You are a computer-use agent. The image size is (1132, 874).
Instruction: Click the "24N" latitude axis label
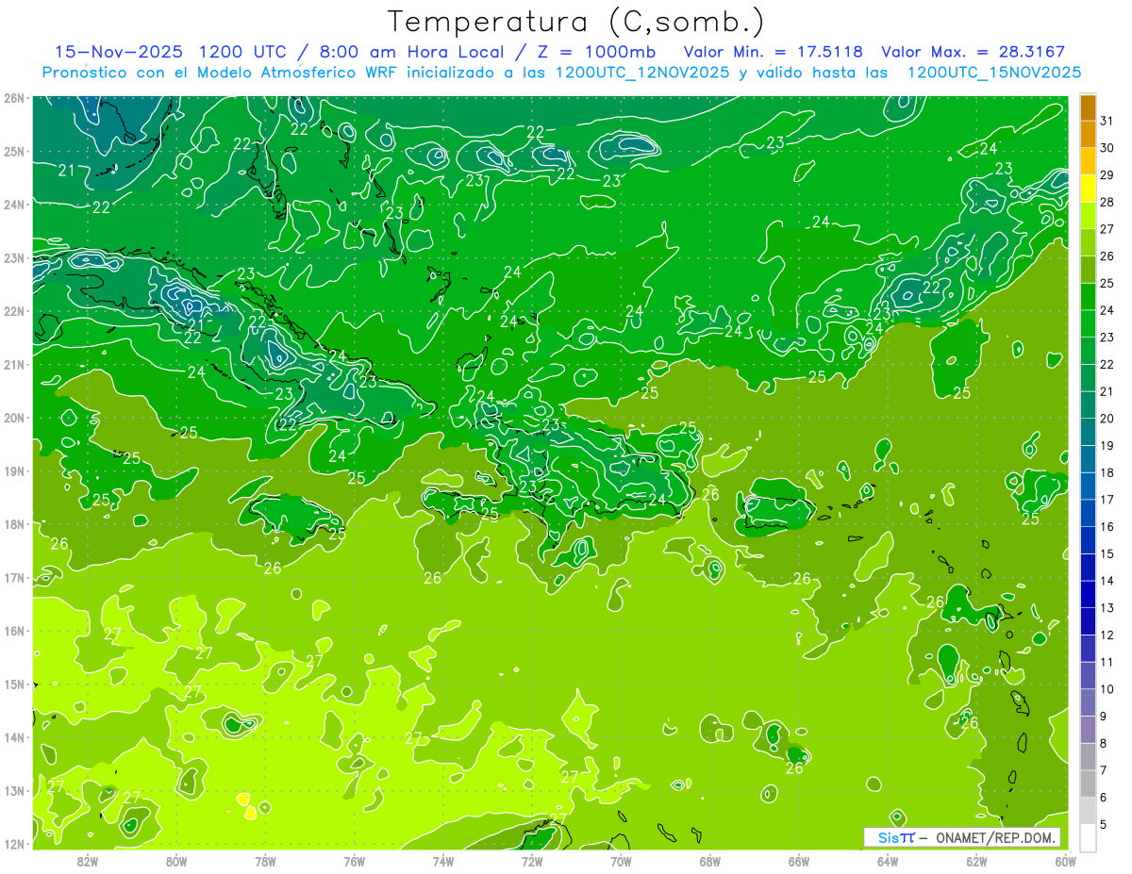tap(13, 205)
